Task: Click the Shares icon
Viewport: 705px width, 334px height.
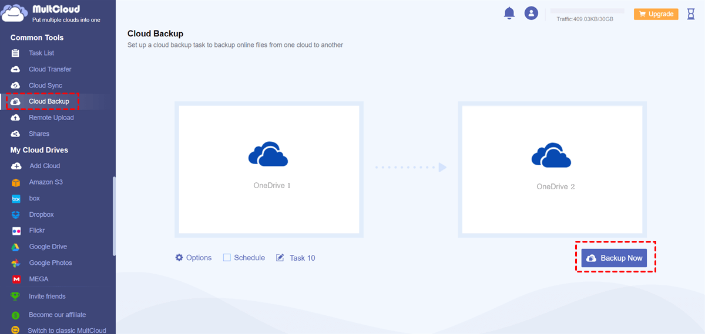Action: tap(16, 134)
